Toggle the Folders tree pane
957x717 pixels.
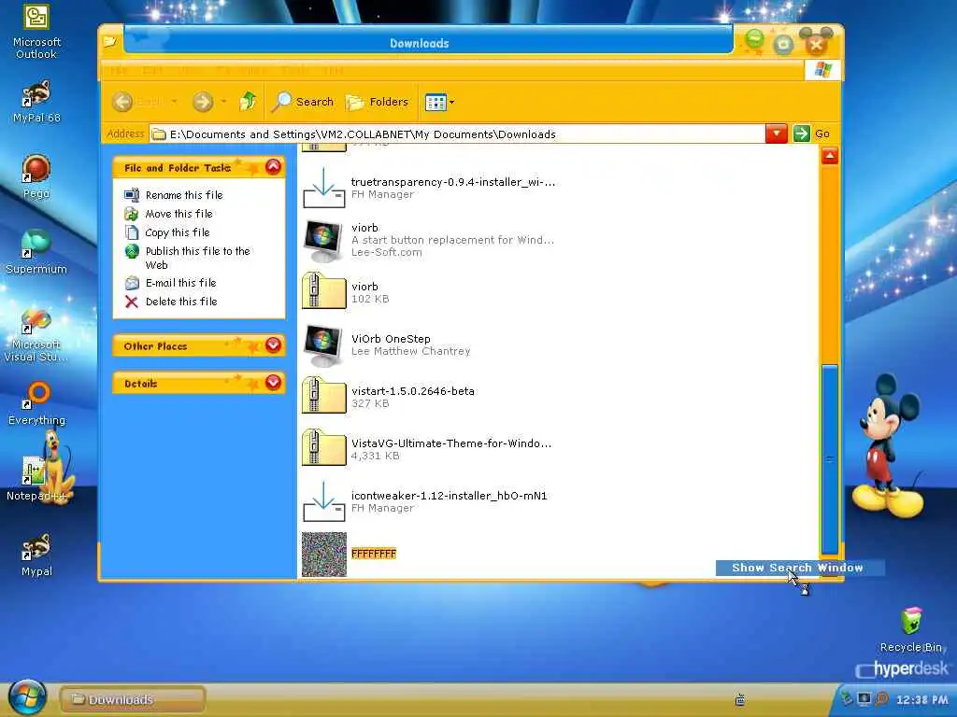click(x=378, y=102)
